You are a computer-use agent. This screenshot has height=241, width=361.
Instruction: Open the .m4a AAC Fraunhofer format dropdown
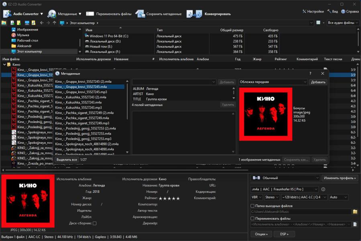coord(284,189)
